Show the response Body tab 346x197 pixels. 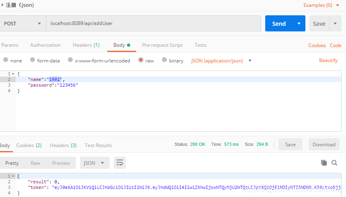5,145
